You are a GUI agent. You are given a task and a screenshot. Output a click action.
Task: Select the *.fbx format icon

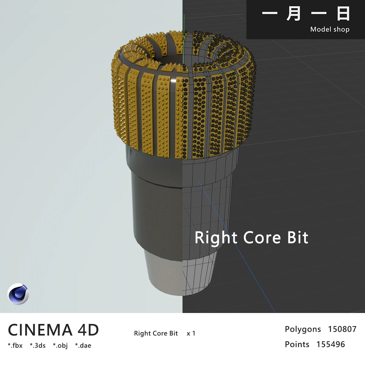(x=16, y=345)
